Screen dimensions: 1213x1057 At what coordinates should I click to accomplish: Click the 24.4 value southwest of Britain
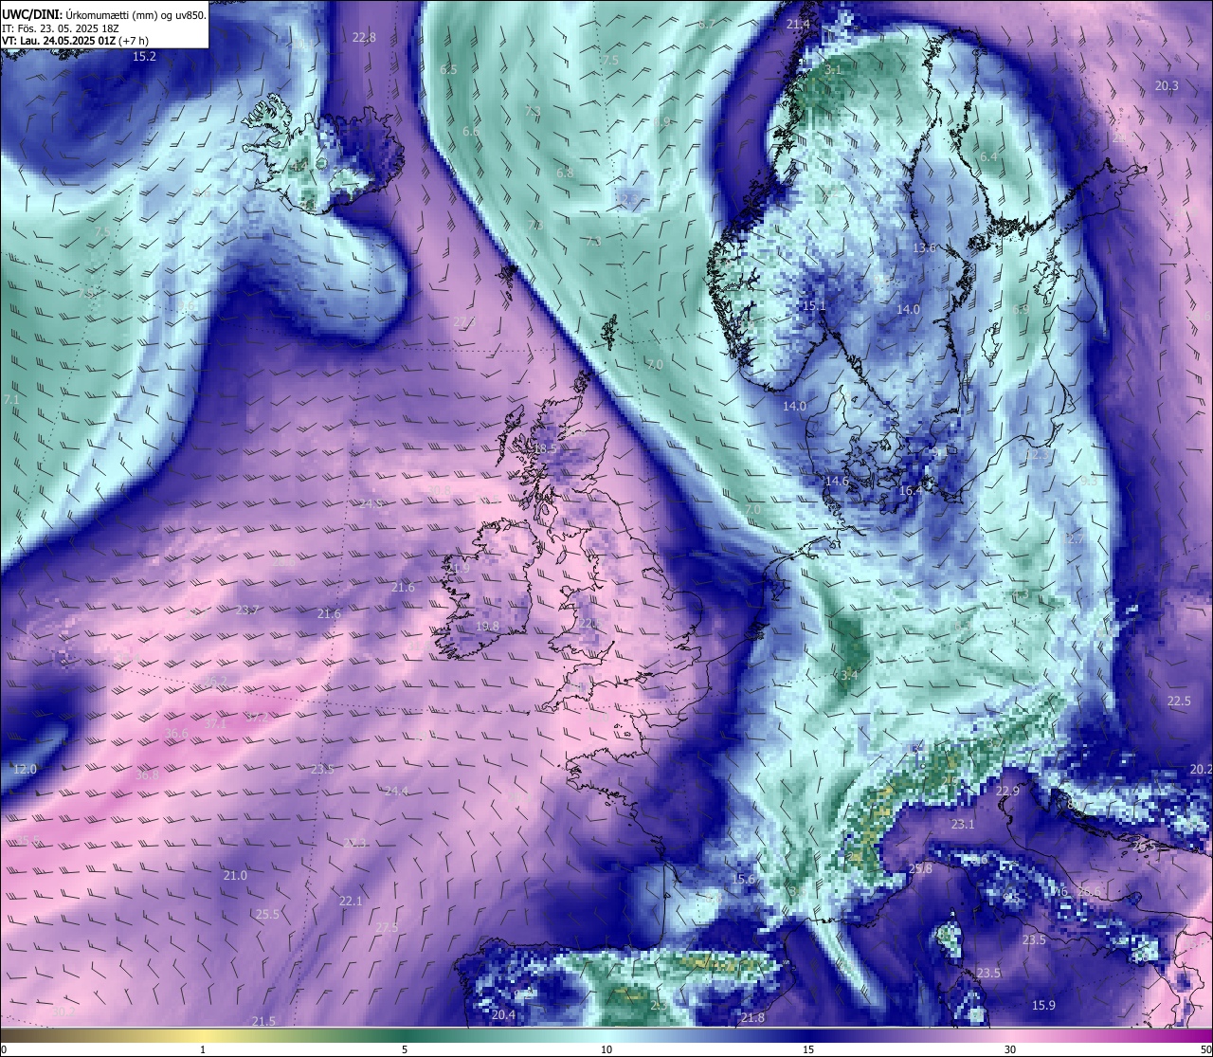point(396,791)
